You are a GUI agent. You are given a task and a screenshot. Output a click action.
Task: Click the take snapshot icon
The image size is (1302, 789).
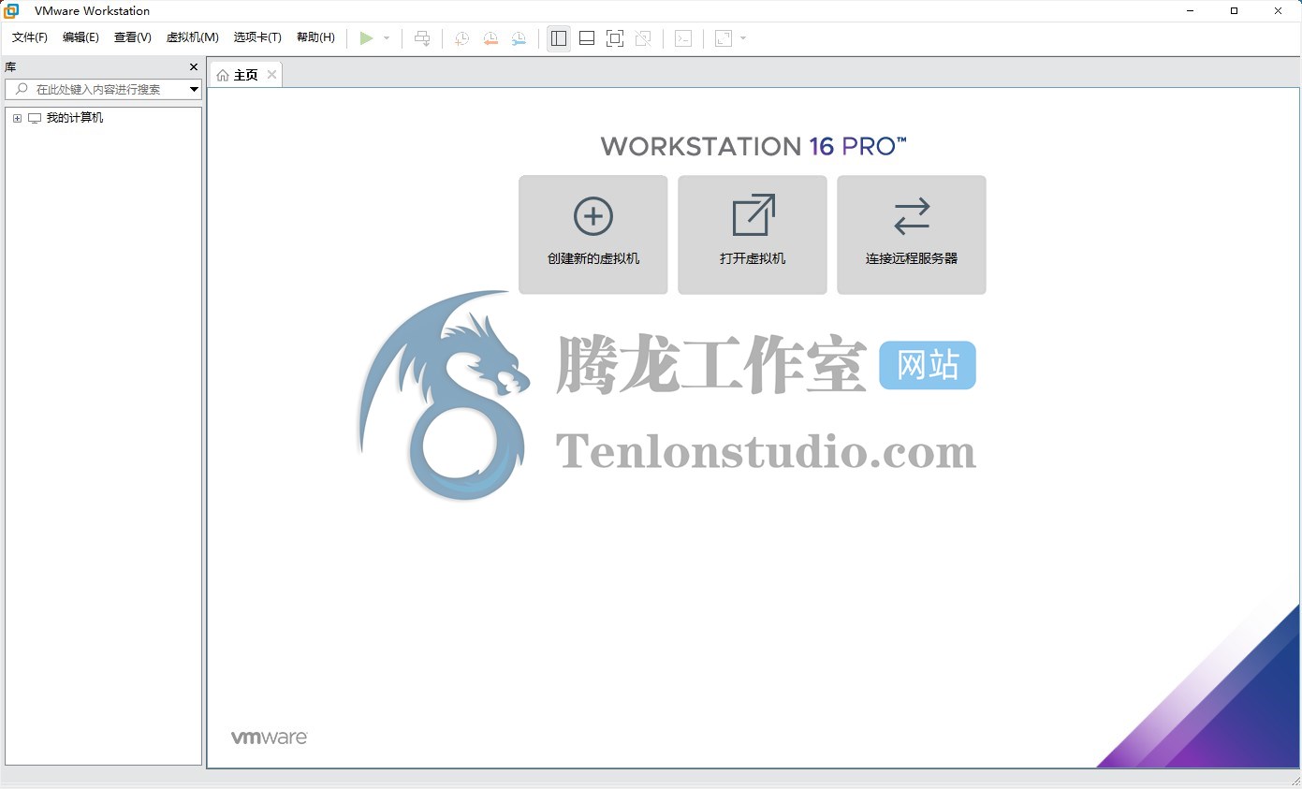(461, 38)
